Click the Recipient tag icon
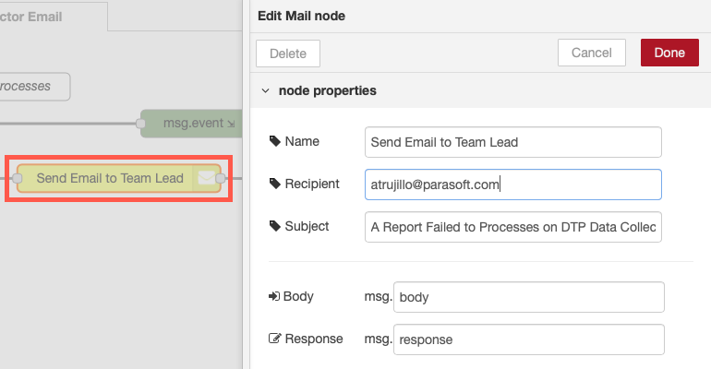 coord(275,184)
